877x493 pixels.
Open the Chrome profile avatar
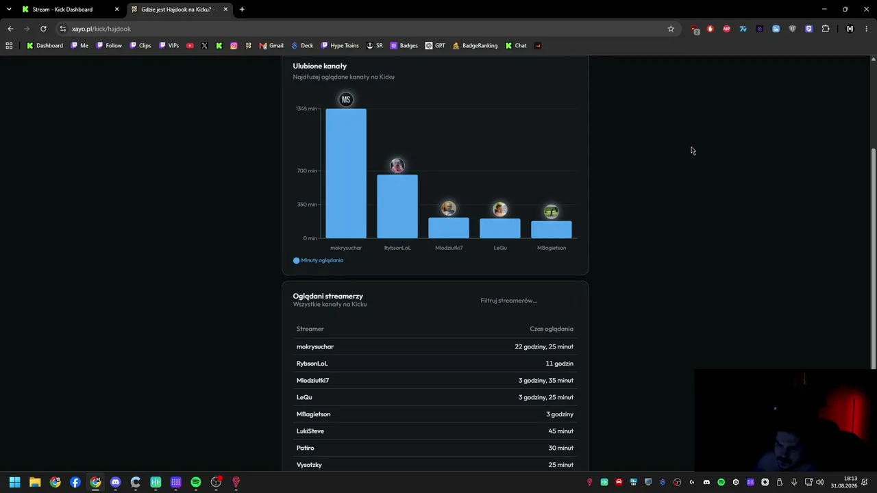pyautogui.click(x=850, y=29)
